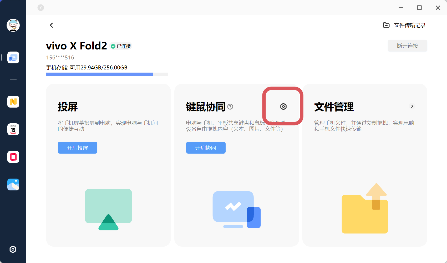Screen dimensions: 447x263
Task: Open the red square app icon
Action: coord(13,157)
